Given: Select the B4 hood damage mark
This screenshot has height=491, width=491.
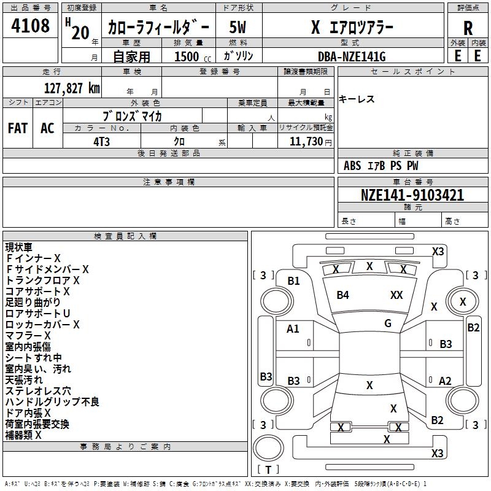Looking at the screenshot, I should point(342,295).
